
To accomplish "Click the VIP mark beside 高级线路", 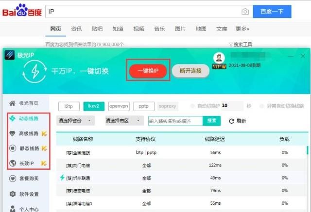I will 44,133.
